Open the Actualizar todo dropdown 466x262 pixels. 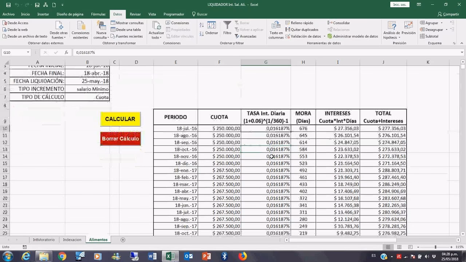[x=156, y=37]
